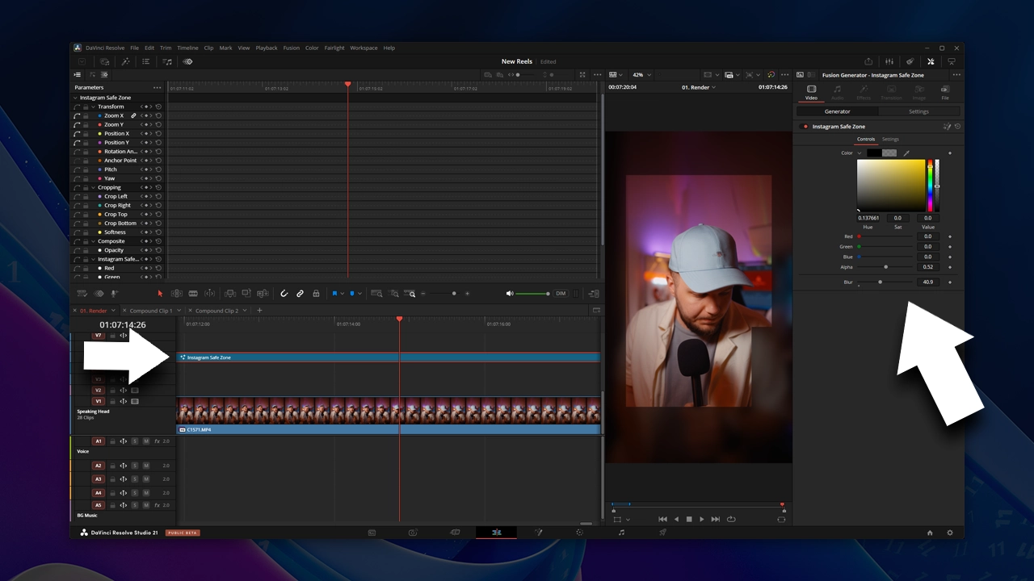The width and height of the screenshot is (1034, 581).
Task: Toggle timeline snapping magnet icon
Action: coord(284,294)
